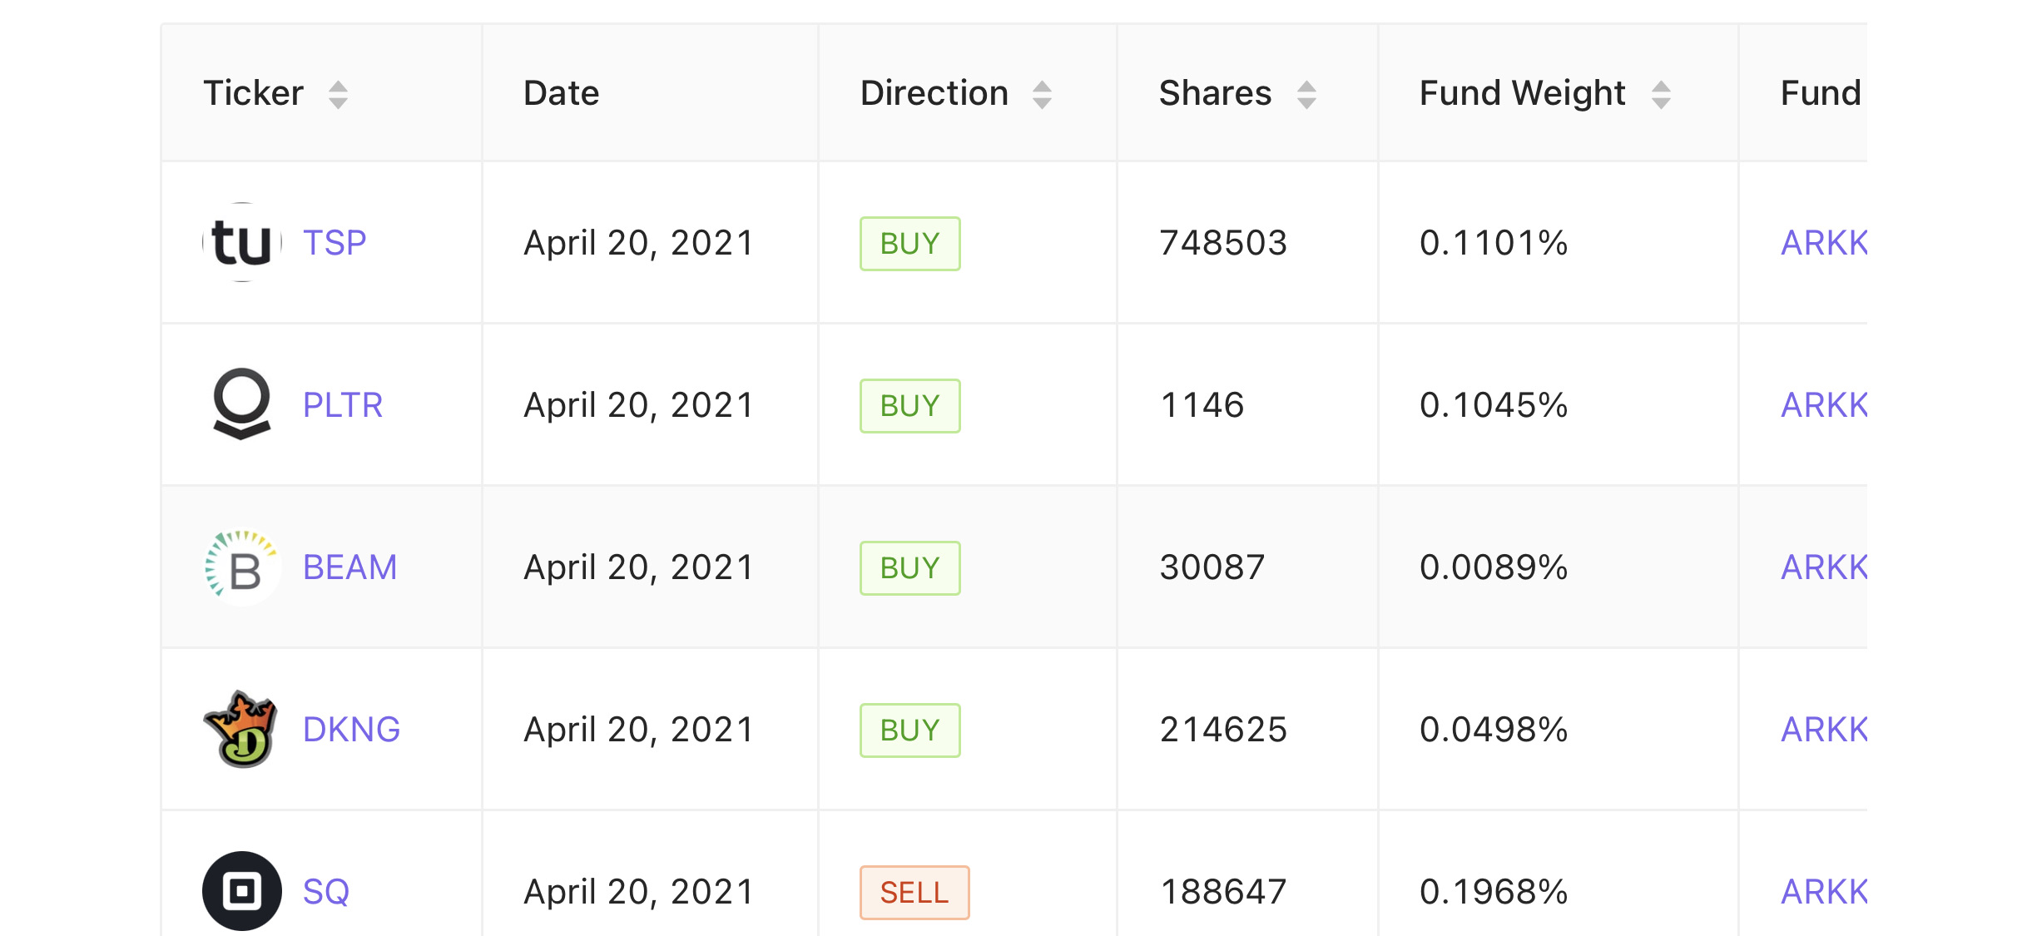This screenshot has height=936, width=2027.
Task: Click the BUY tag in PLTR row
Action: pyautogui.click(x=910, y=406)
